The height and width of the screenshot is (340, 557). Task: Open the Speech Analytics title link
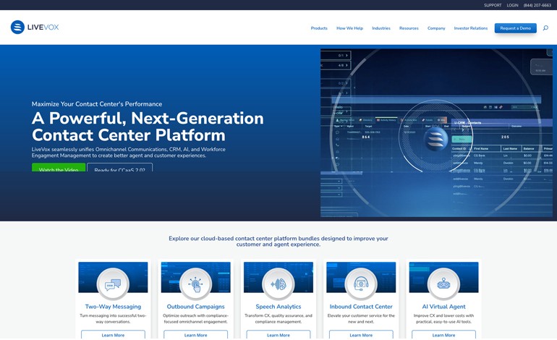pyautogui.click(x=278, y=307)
